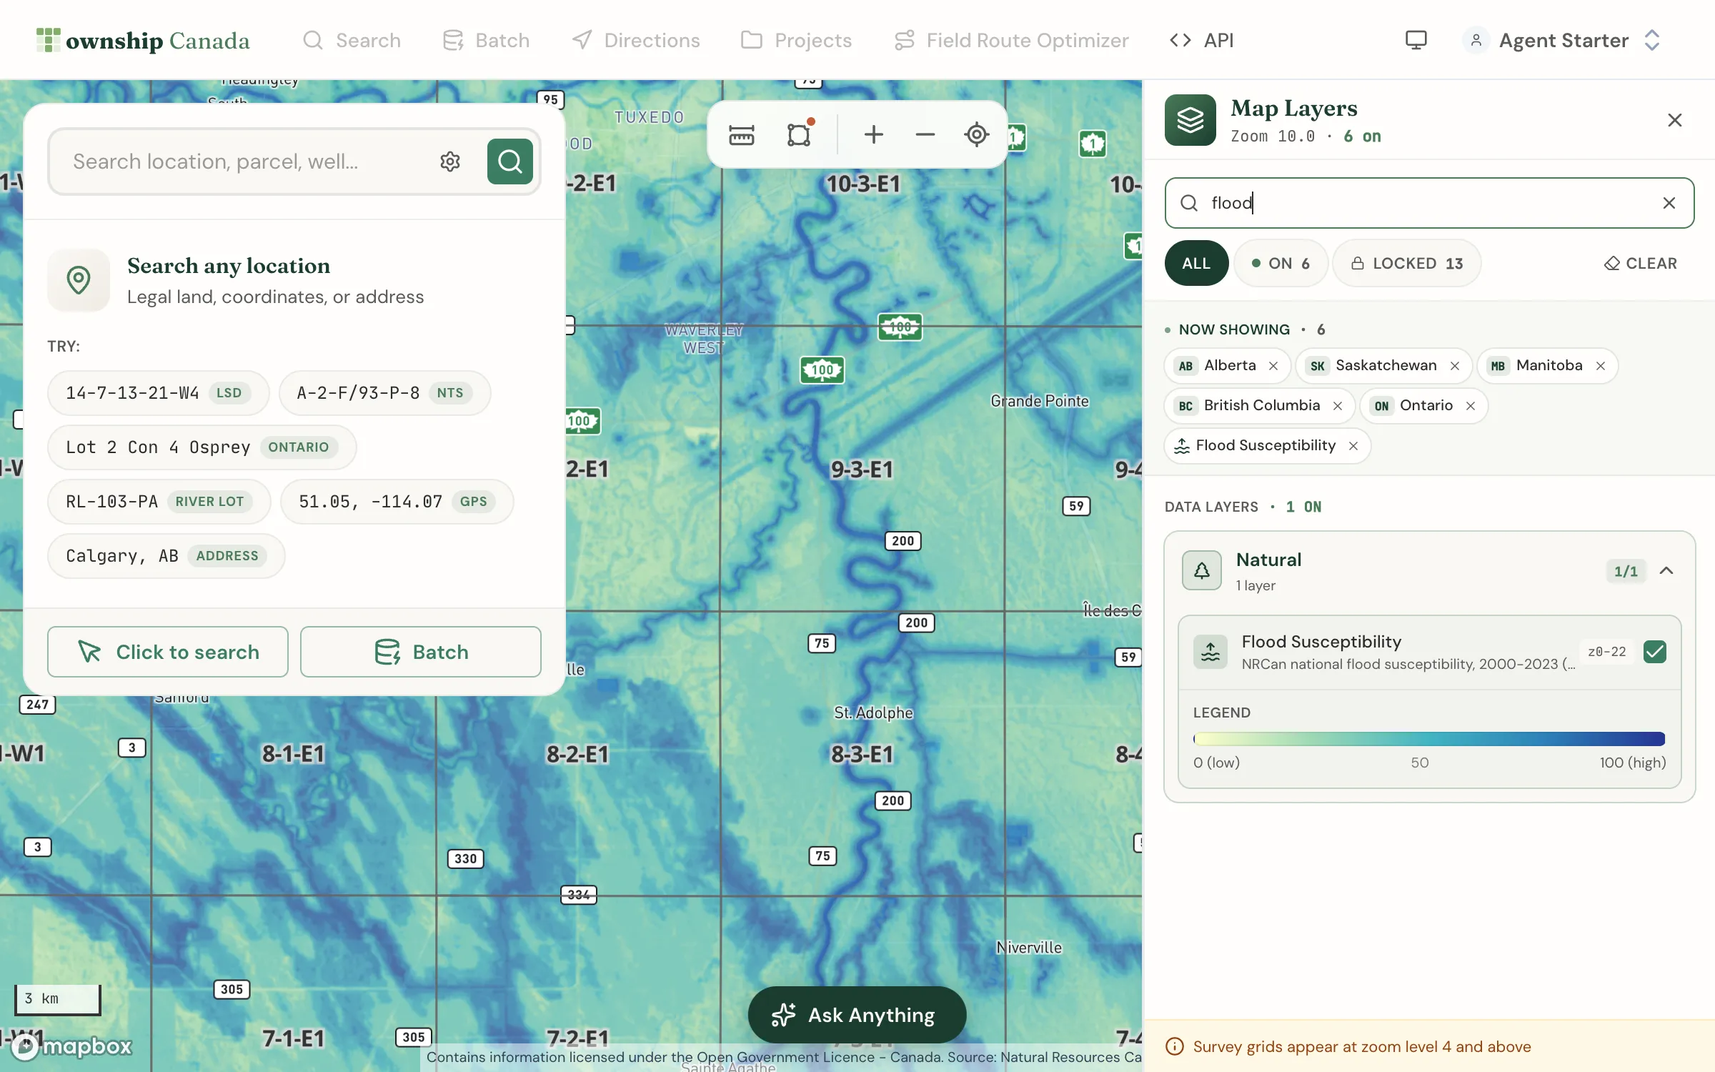Click the 3 km scale bar
The image size is (1715, 1072).
click(57, 999)
